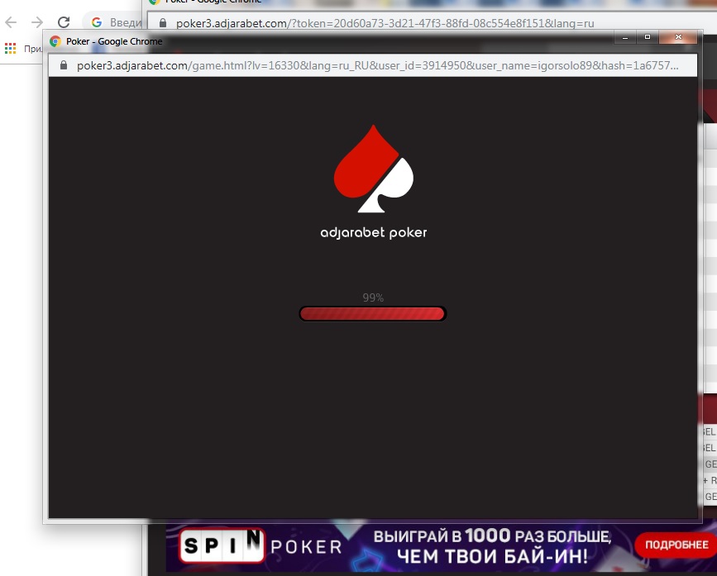Viewport: 717px width, 576px height.
Task: Click the loading progress bar
Action: coord(373,314)
